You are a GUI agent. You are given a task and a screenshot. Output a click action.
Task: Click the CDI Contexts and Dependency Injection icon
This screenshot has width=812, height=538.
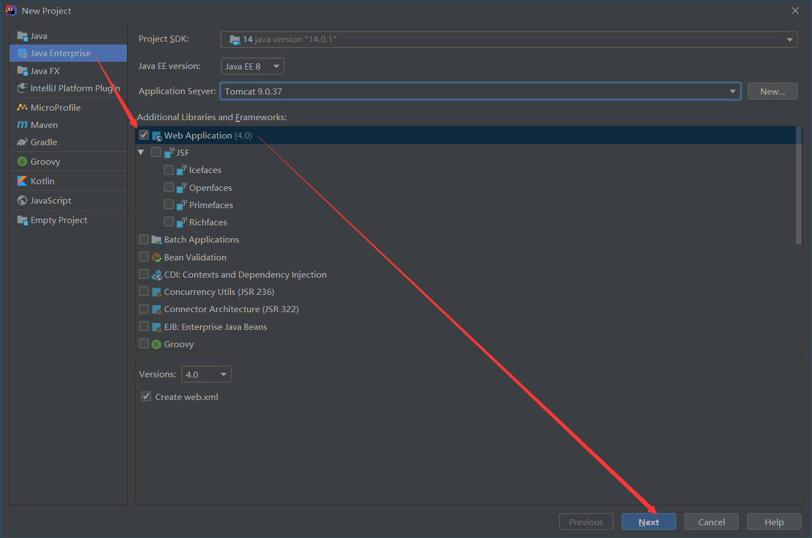[157, 275]
